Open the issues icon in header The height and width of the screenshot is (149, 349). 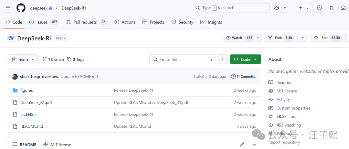pyautogui.click(x=320, y=8)
